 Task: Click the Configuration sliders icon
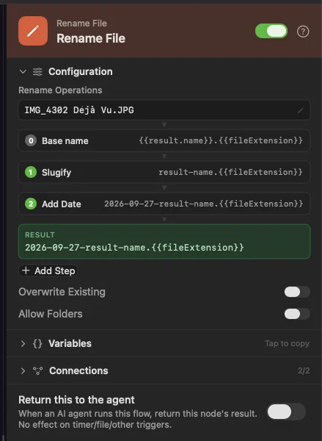[x=37, y=72]
